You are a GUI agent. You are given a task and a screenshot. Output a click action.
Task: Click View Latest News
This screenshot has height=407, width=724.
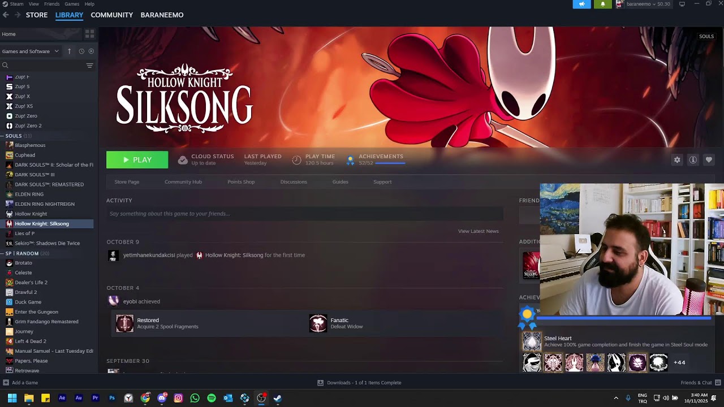[479, 231]
